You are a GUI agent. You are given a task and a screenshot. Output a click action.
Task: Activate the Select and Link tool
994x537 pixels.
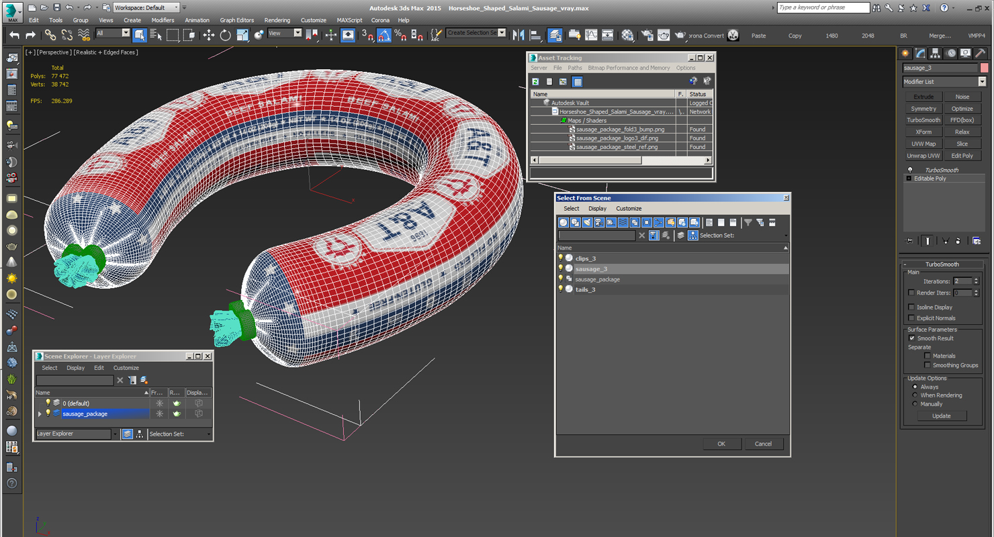(50, 35)
